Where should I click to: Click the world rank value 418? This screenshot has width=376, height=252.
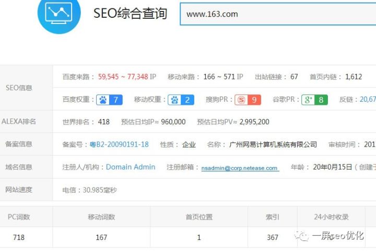tap(103, 122)
